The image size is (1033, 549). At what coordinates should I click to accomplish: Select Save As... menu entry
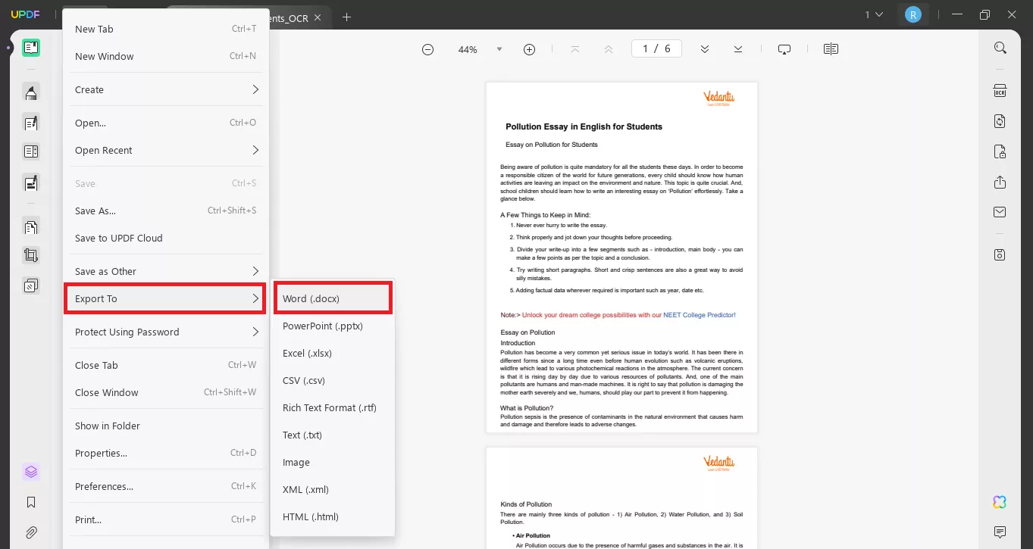click(166, 211)
